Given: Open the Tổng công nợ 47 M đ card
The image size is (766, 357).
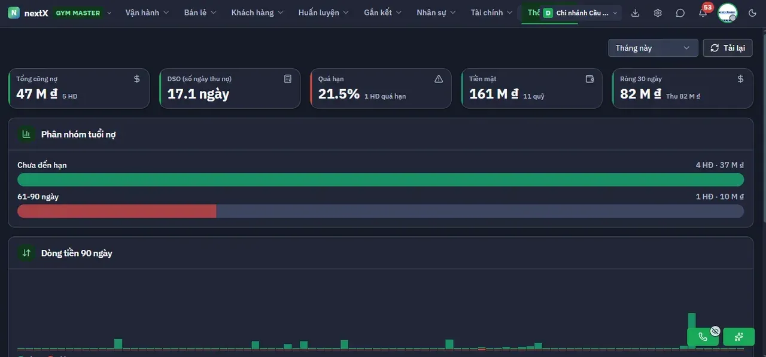Looking at the screenshot, I should click(x=79, y=89).
